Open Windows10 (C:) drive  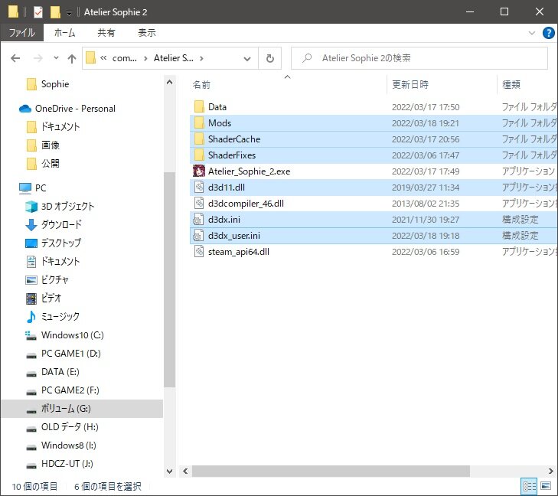(x=72, y=334)
